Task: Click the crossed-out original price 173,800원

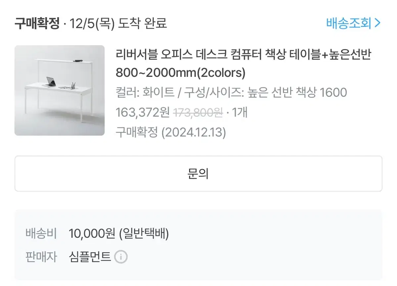Action: (198, 113)
